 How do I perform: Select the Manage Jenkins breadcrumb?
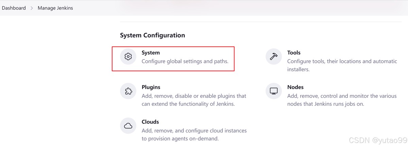click(55, 8)
